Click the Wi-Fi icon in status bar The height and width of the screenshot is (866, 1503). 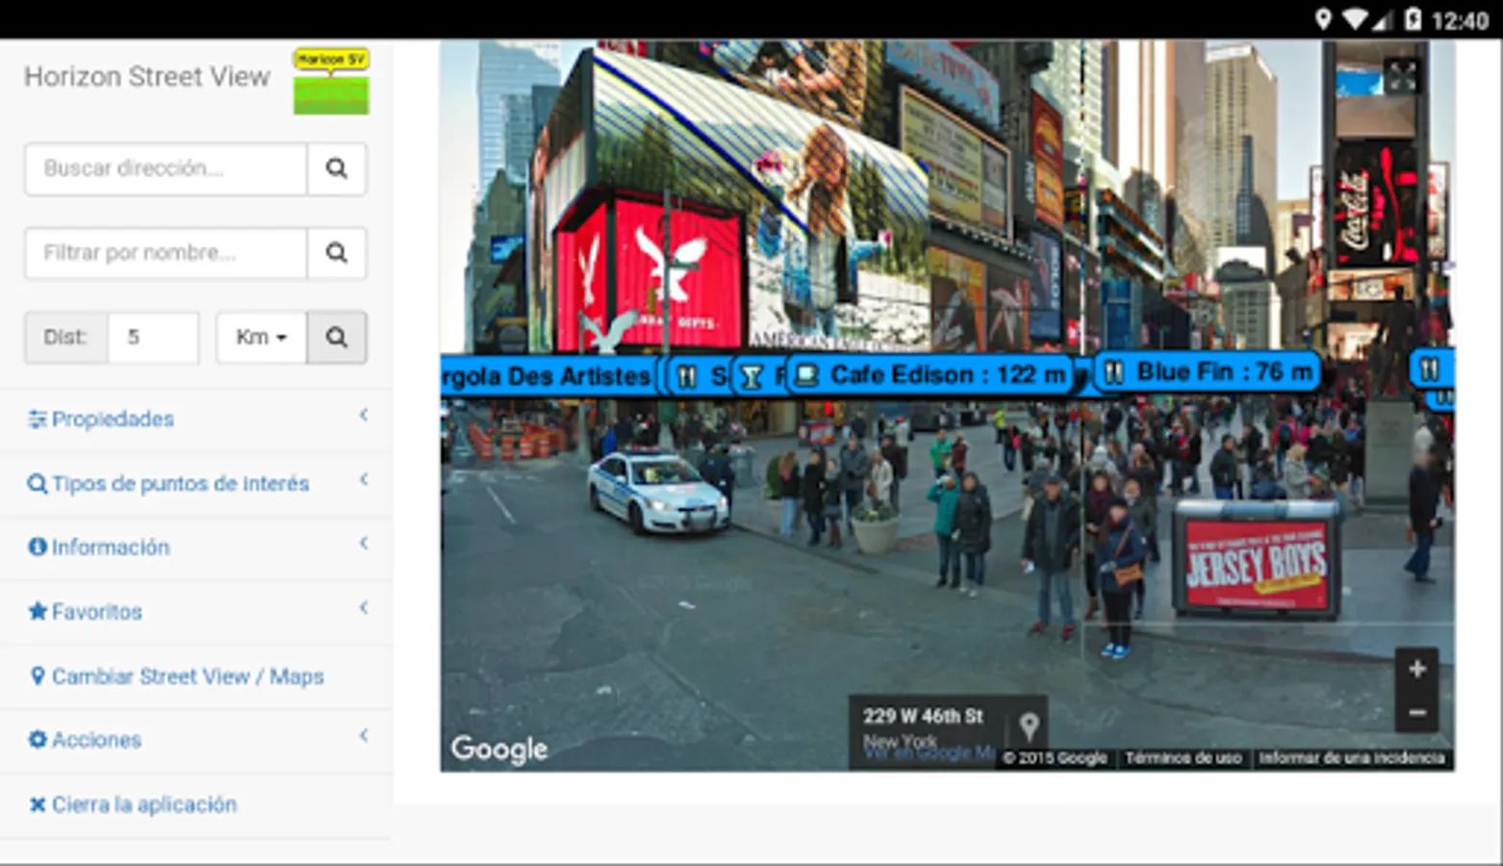click(x=1357, y=19)
